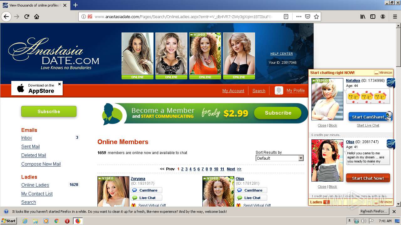
Task: Open Internet Explorer from taskbar
Action: (25, 221)
